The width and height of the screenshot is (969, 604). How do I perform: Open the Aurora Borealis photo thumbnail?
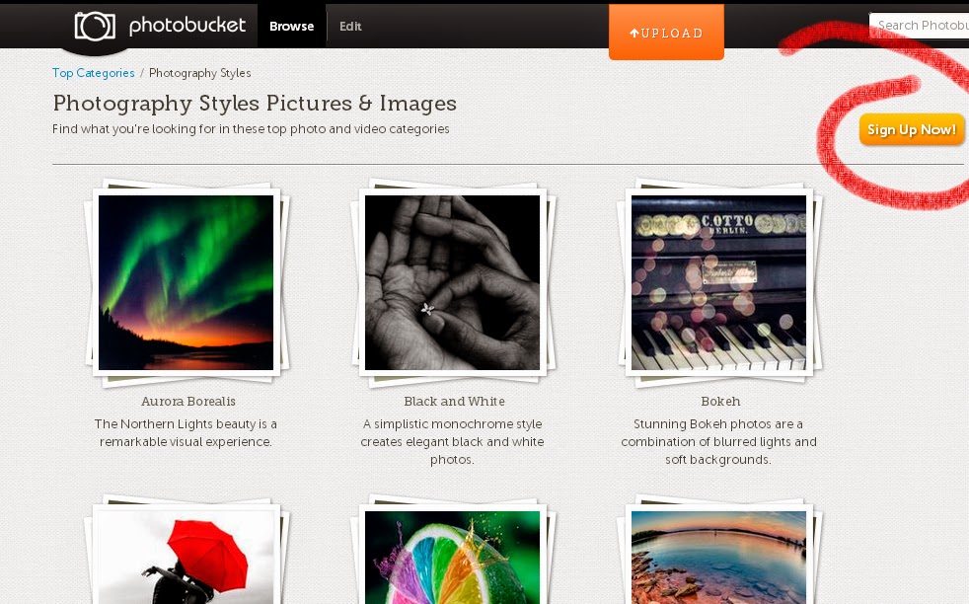click(x=186, y=282)
